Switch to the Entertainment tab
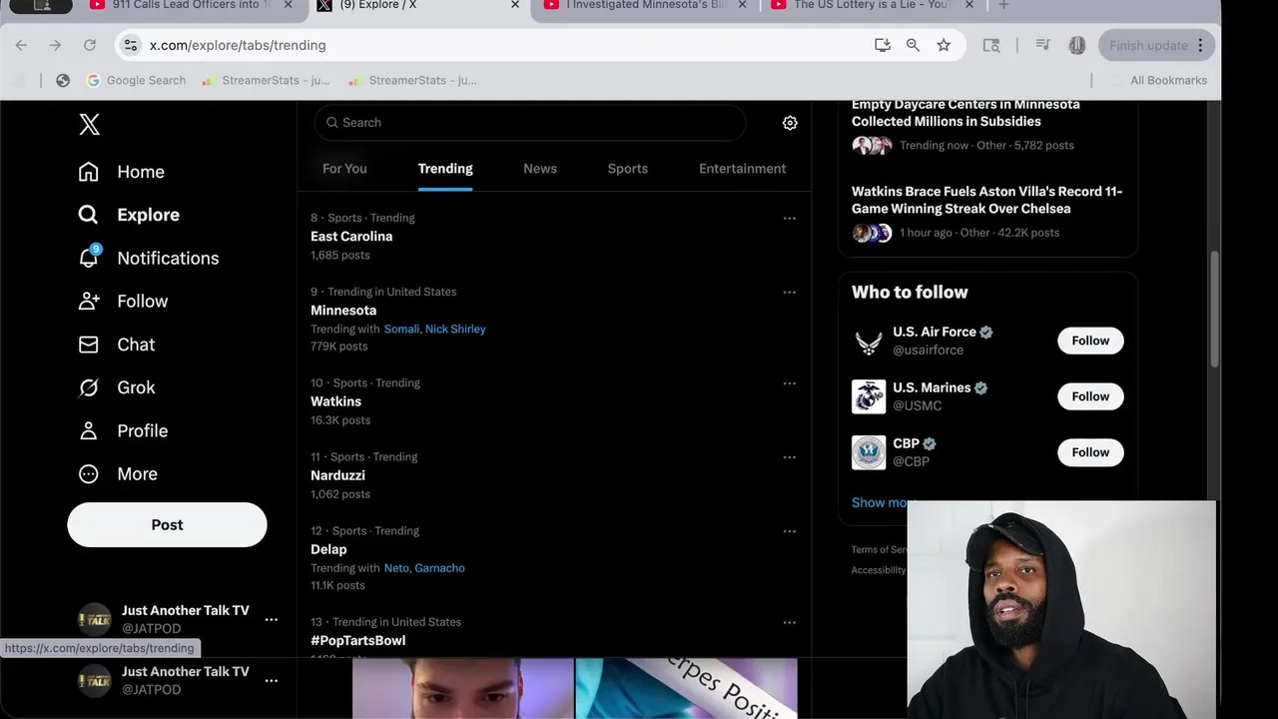This screenshot has height=719, width=1278. (743, 169)
